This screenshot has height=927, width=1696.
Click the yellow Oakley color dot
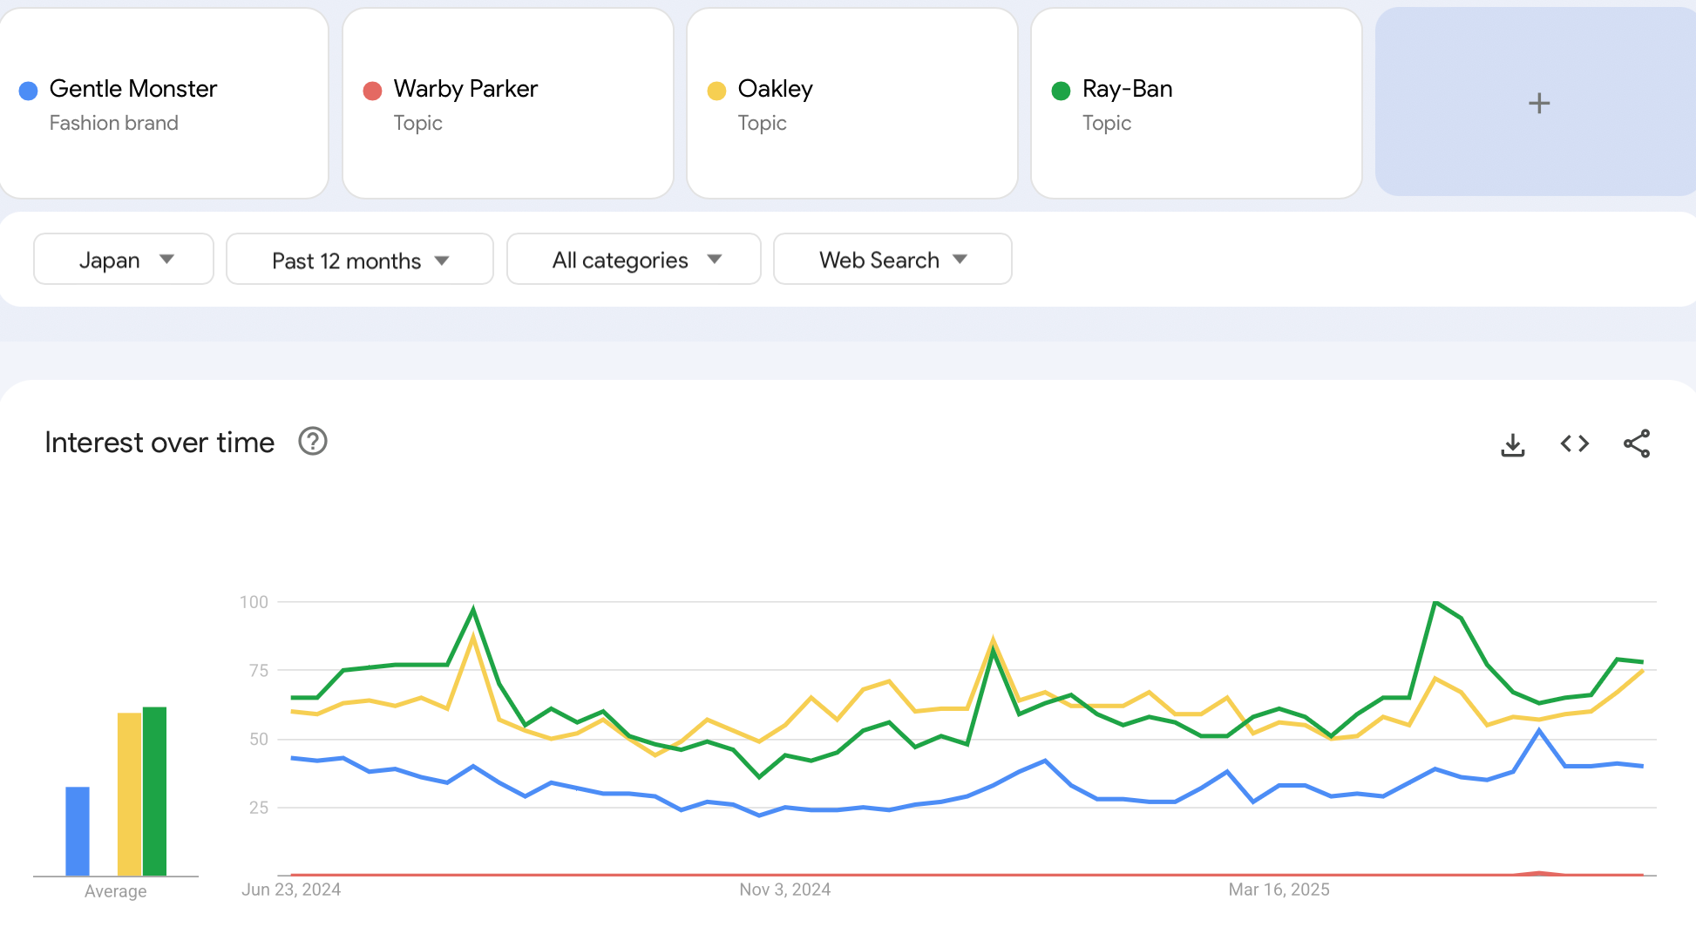point(716,91)
